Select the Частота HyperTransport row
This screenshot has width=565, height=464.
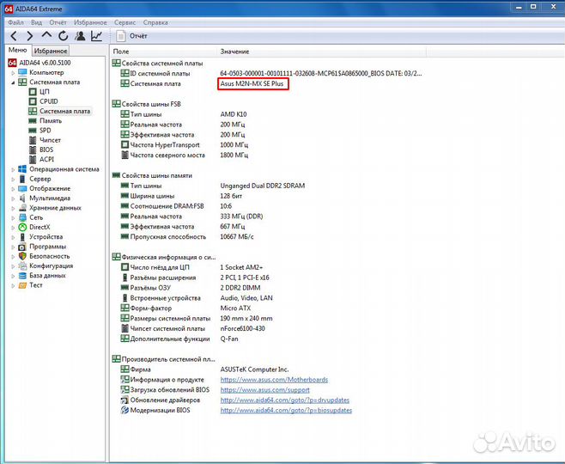[184, 145]
